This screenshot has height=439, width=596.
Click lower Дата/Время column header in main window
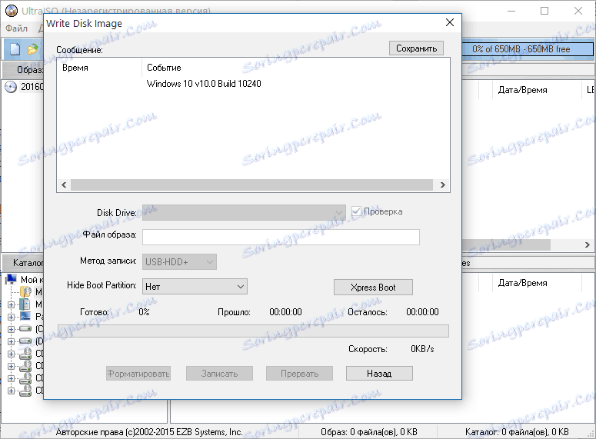click(522, 283)
